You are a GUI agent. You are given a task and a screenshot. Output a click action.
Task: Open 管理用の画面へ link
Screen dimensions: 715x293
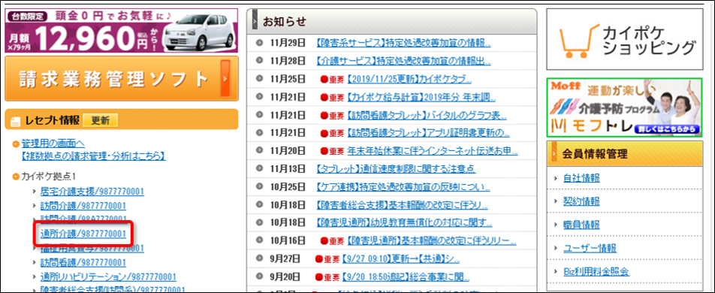(x=53, y=144)
